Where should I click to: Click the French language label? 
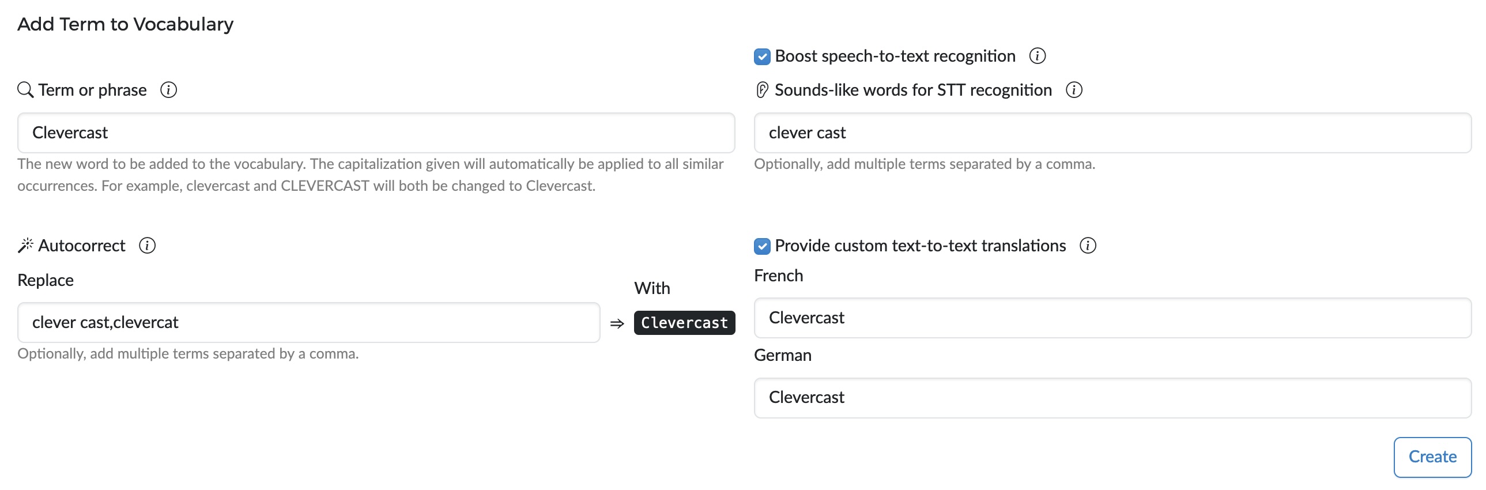pos(778,276)
